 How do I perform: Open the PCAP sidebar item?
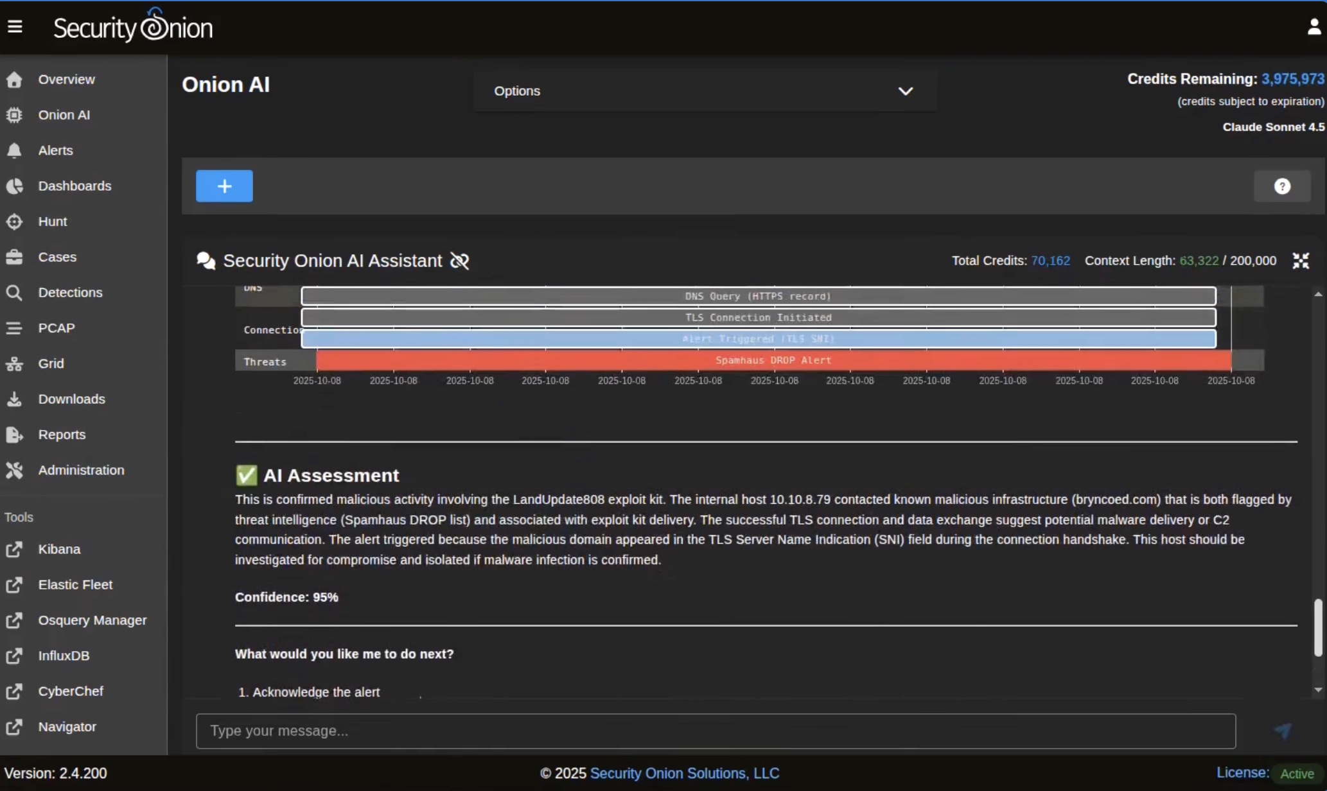(57, 328)
